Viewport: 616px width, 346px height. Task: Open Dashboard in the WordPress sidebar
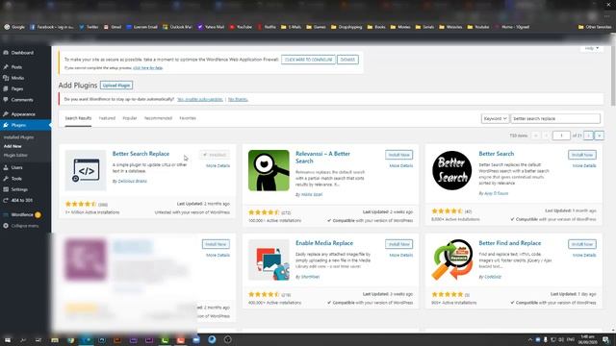tap(22, 53)
